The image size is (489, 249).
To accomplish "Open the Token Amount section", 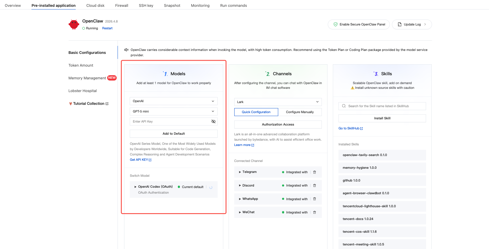I will click(81, 65).
